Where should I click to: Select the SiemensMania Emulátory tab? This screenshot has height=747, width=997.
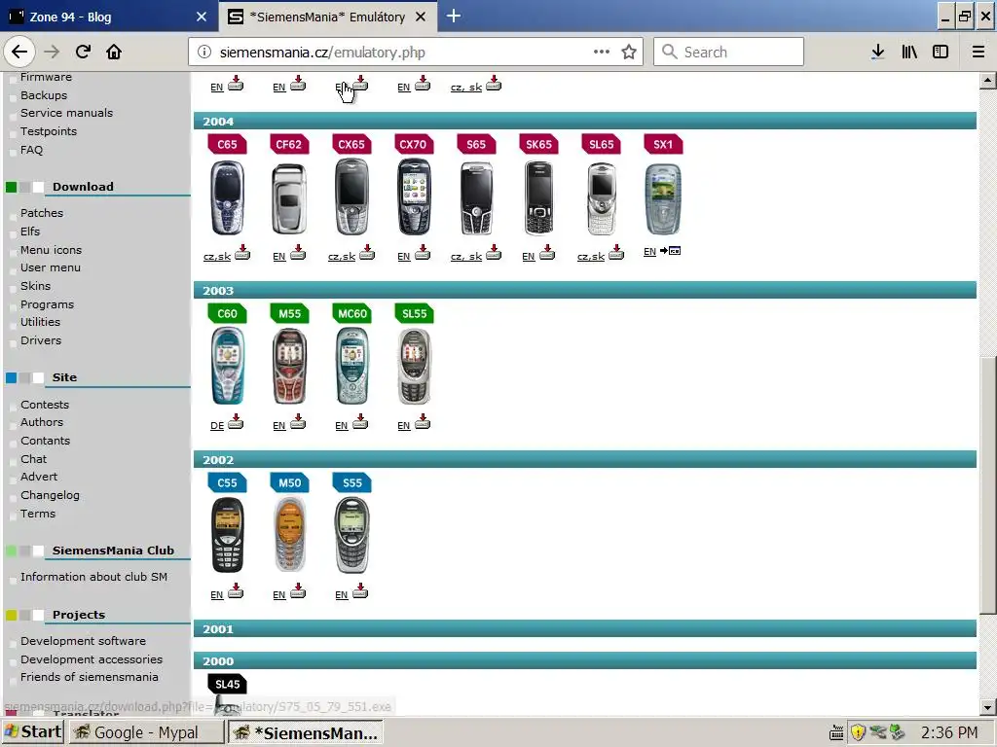[327, 17]
